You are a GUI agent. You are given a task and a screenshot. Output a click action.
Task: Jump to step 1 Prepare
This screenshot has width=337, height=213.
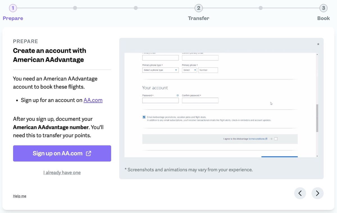[x=13, y=8]
